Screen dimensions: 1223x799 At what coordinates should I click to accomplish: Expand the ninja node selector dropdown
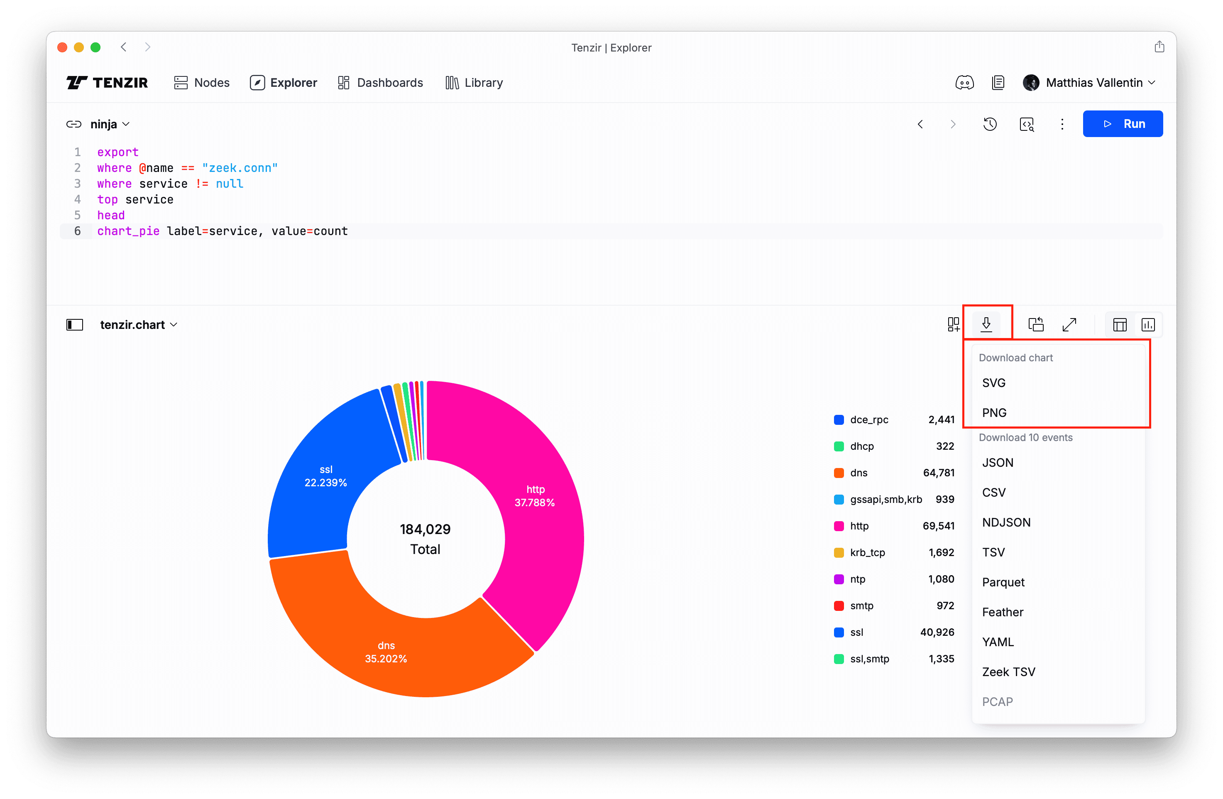(110, 125)
